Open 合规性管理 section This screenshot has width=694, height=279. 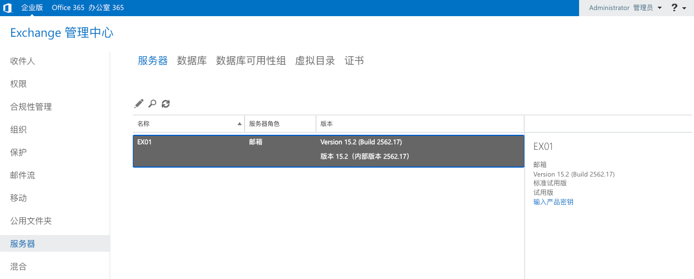click(x=31, y=107)
